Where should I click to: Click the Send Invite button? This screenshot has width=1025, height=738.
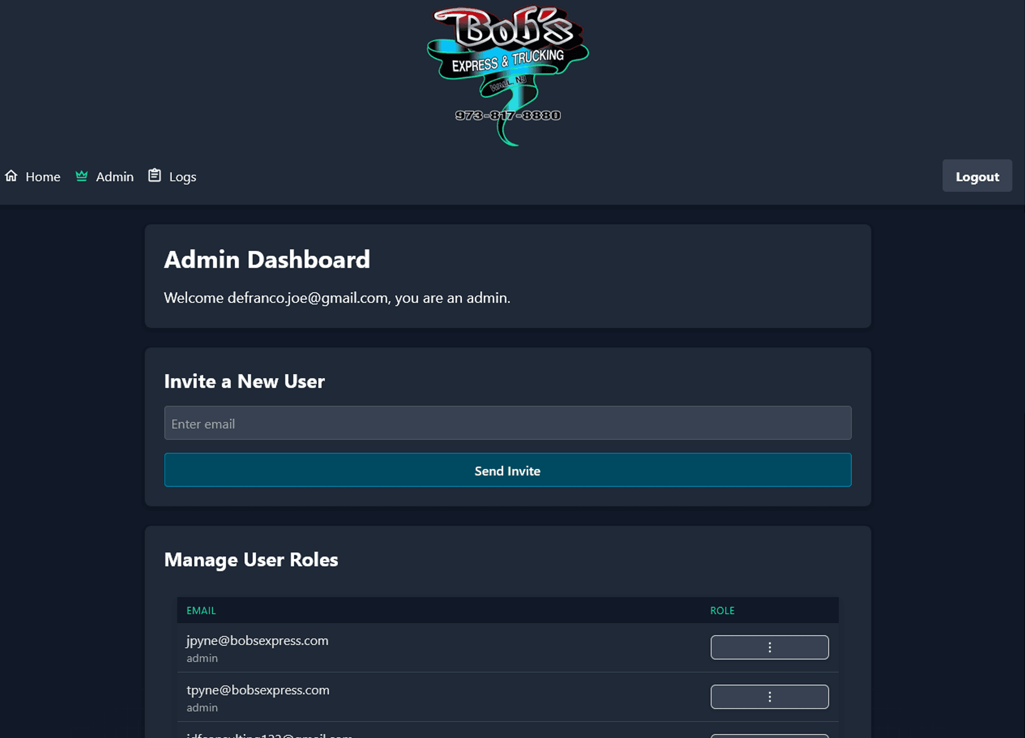coord(507,470)
